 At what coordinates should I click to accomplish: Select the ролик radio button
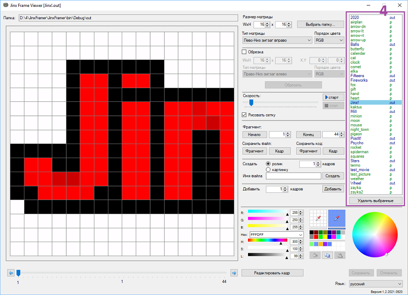[x=268, y=164]
